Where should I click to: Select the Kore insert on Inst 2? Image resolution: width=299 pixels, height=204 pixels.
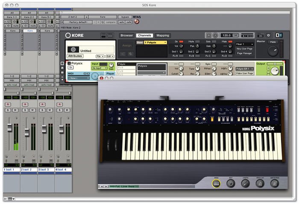tap(30, 31)
